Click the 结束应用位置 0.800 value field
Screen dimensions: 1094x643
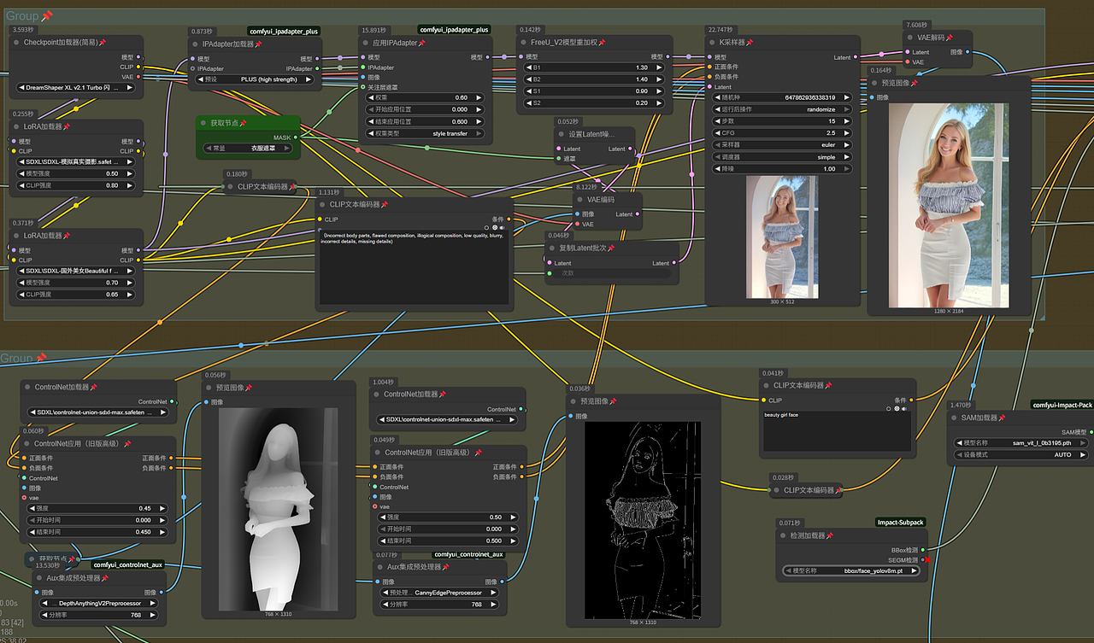[x=426, y=121]
